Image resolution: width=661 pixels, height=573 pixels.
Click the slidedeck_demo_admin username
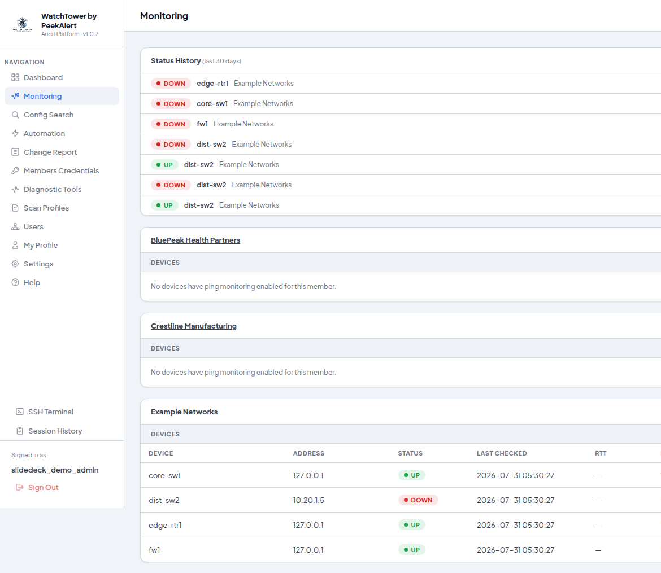tap(55, 470)
